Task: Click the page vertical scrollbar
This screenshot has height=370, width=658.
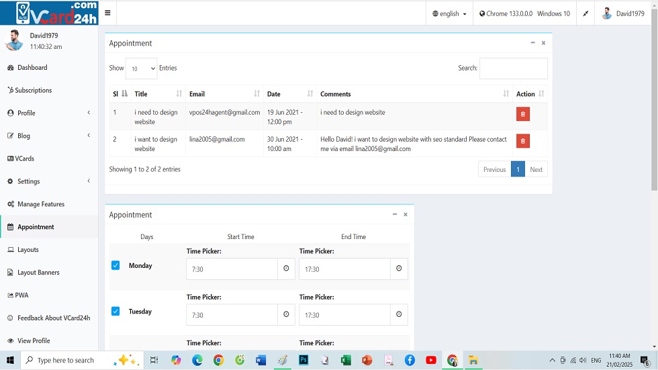Action: pyautogui.click(x=654, y=101)
